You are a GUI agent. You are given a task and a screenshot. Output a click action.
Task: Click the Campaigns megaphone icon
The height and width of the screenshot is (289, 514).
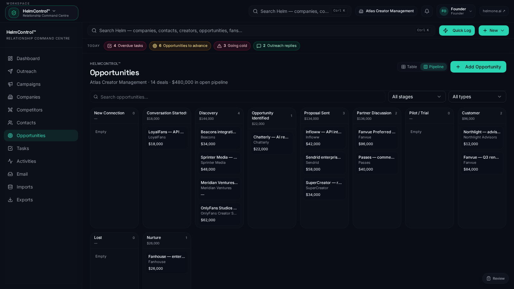pos(10,84)
